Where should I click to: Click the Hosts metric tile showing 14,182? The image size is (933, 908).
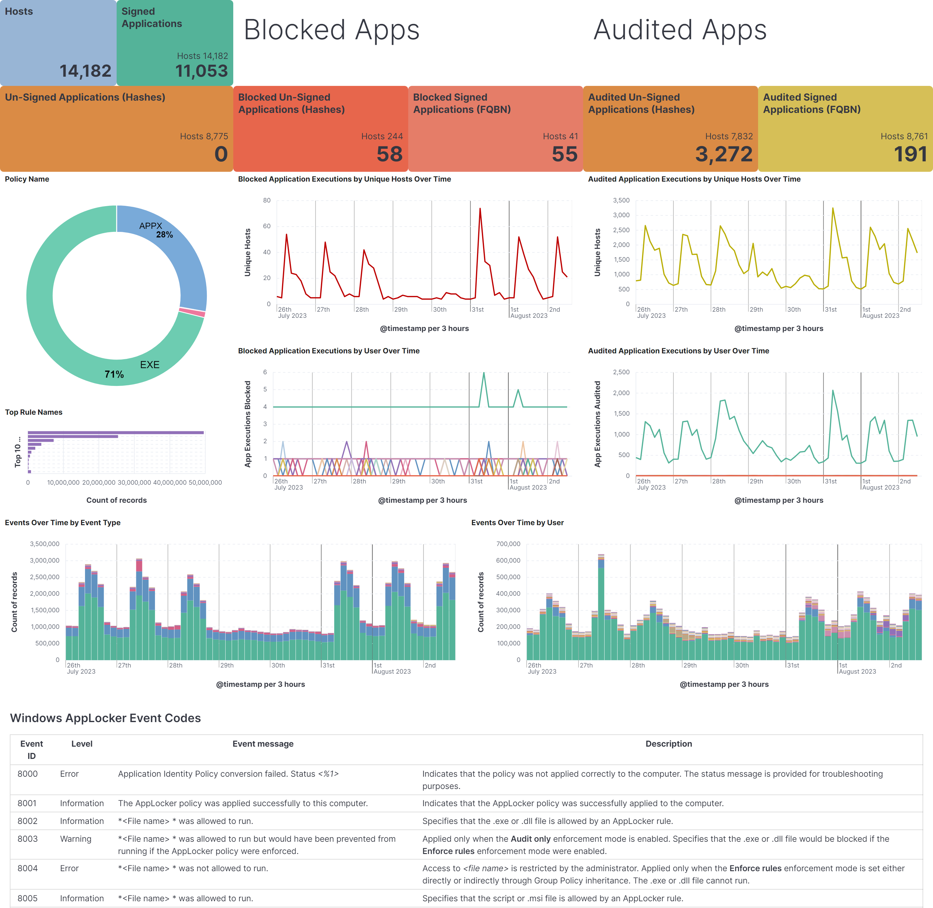coord(57,43)
